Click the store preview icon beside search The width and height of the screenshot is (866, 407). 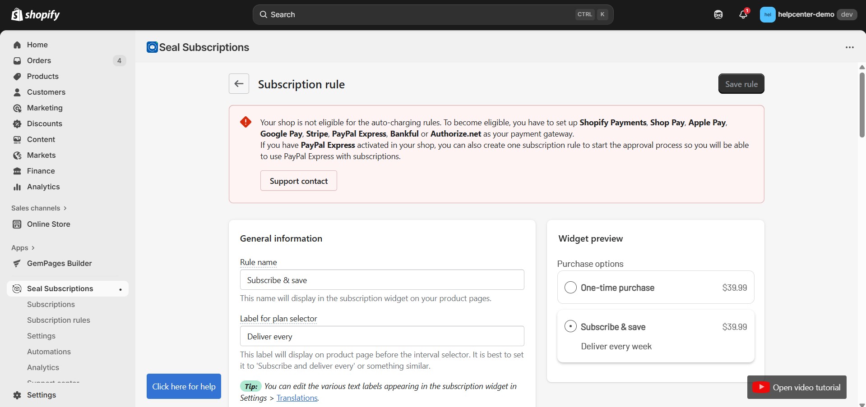718,14
